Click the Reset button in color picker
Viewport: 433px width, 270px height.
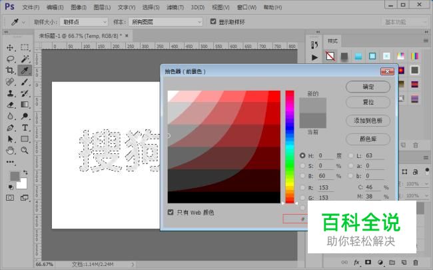coord(368,102)
